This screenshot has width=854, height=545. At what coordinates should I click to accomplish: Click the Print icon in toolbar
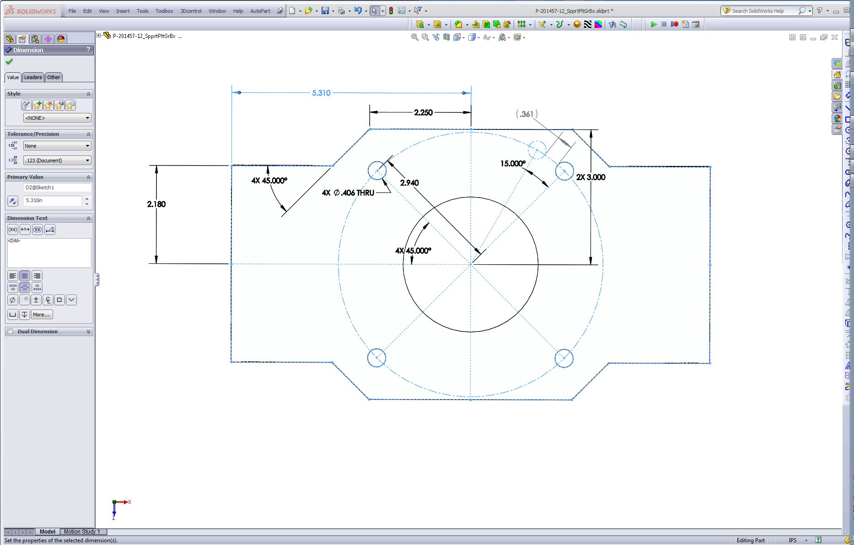(341, 11)
